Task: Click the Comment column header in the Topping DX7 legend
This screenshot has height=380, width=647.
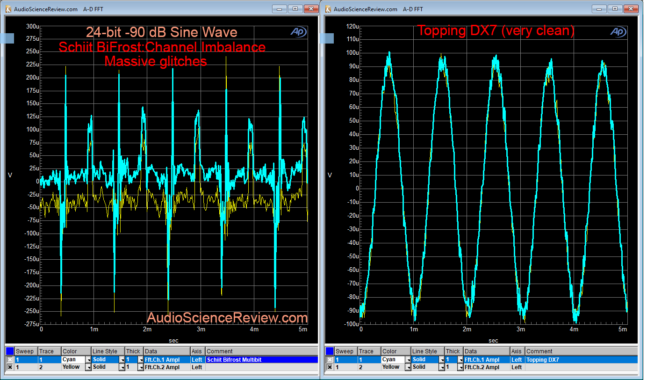Action: coord(581,351)
